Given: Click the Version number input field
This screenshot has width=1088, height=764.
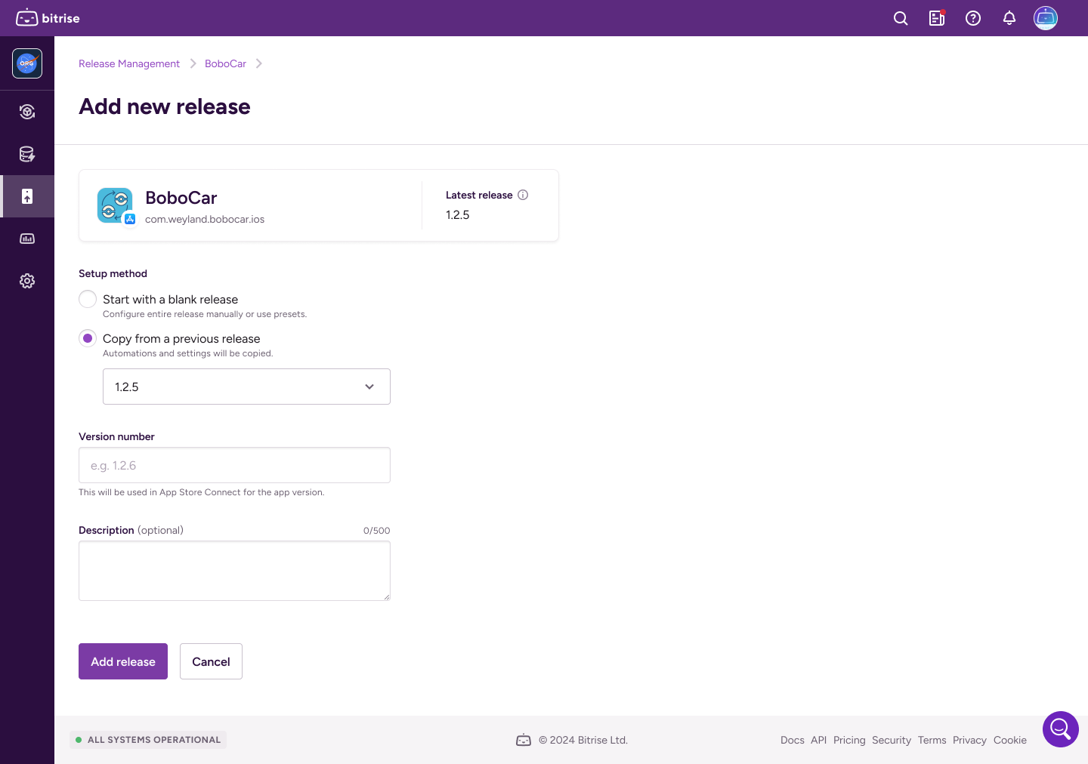Looking at the screenshot, I should [234, 465].
